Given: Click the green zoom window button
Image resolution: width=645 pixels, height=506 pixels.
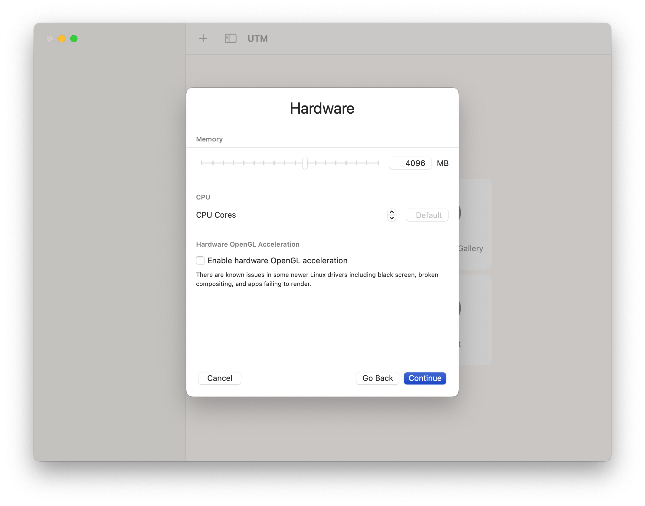Looking at the screenshot, I should coord(74,39).
